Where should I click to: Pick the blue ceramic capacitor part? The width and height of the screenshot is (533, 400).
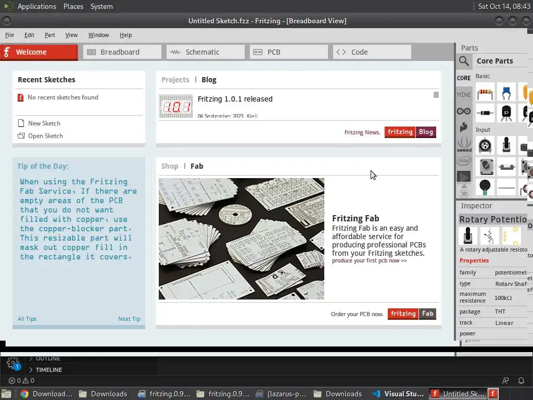click(506, 92)
